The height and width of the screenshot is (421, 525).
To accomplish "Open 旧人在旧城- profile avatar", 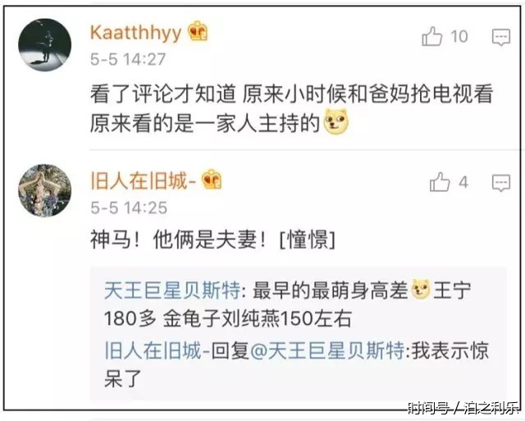I will pos(45,190).
